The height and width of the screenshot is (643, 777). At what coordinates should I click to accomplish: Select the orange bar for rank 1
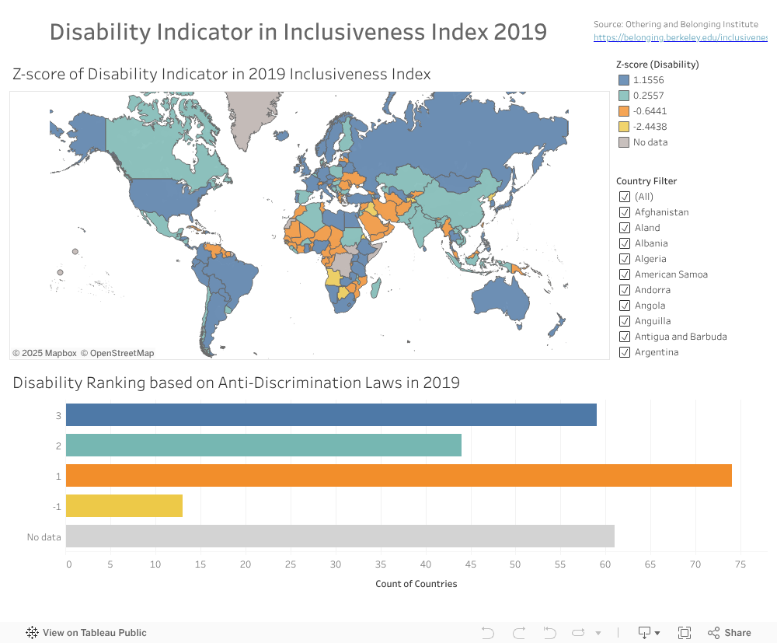(398, 475)
